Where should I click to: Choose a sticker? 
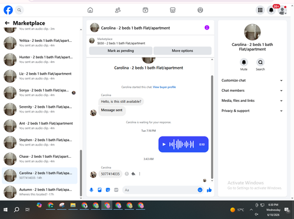pos(108,190)
